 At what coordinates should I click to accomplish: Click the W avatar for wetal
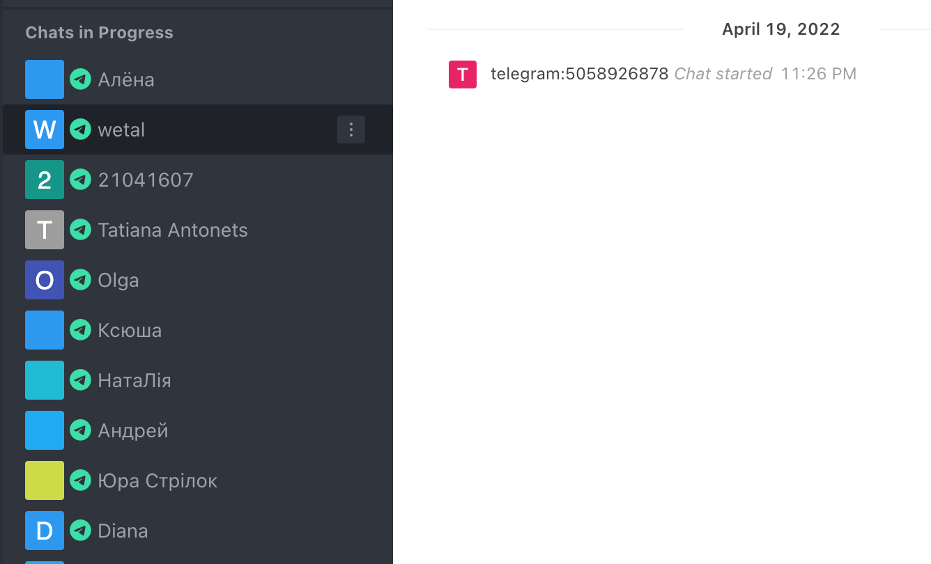pyautogui.click(x=45, y=130)
